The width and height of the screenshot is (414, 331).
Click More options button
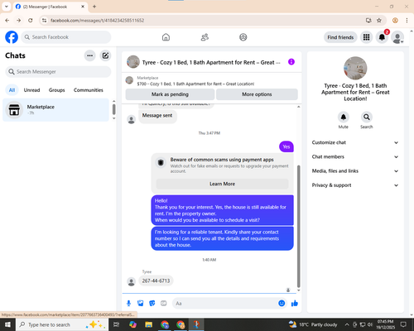(257, 94)
